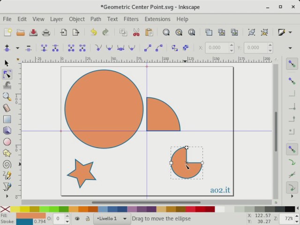This screenshot has height=225, width=300.
Task: Select the Tweak tool
Action: pyautogui.click(x=7, y=85)
